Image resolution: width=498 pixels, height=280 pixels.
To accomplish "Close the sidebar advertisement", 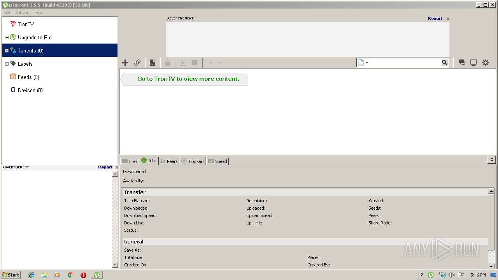I will [x=117, y=167].
